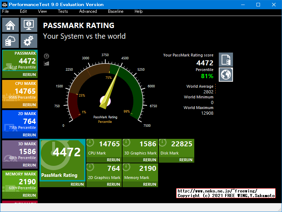Rerun the Memory Mark tile test
The width and height of the screenshot is (282, 212).
150,184
